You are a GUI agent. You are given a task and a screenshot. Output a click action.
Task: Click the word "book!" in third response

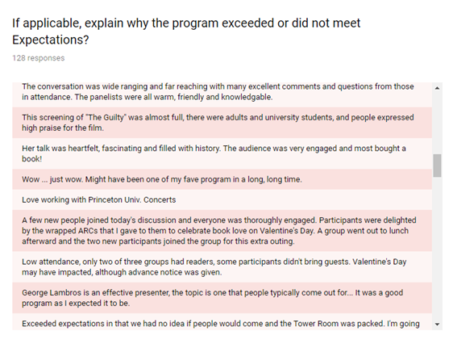tap(32, 159)
